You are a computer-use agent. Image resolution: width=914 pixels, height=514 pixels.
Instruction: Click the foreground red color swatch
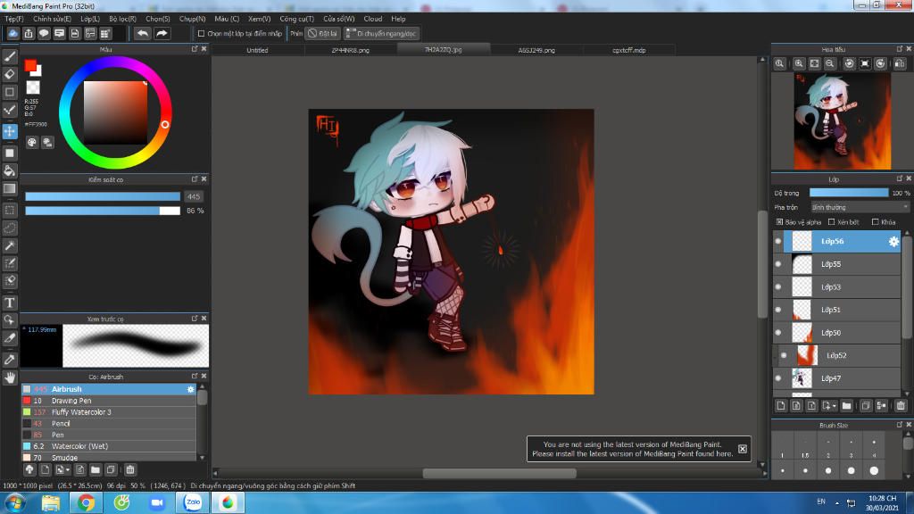click(x=29, y=65)
